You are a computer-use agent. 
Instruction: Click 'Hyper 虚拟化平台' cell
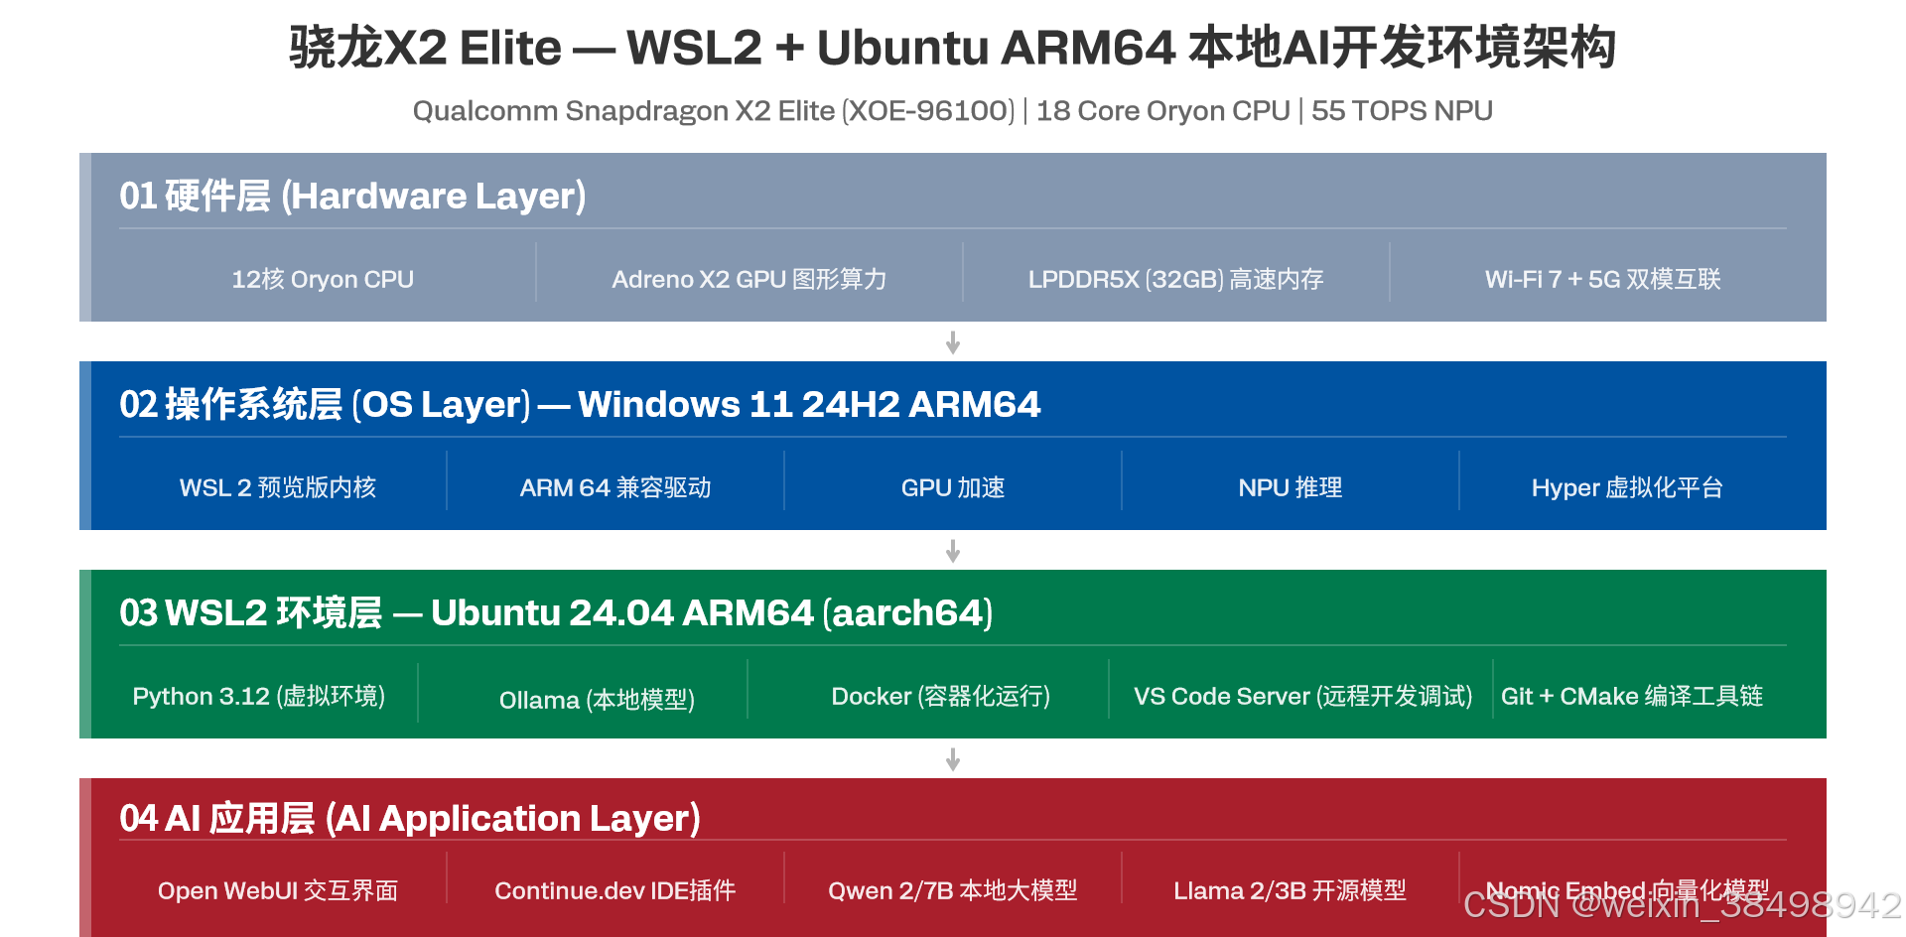tap(1628, 487)
